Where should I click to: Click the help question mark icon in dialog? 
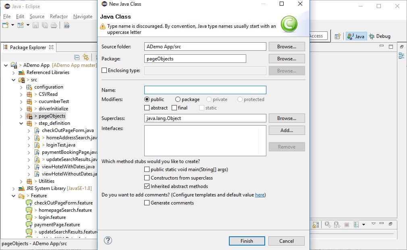point(108,240)
